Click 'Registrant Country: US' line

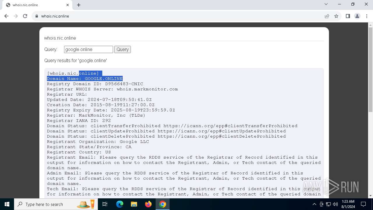pyautogui.click(x=79, y=152)
